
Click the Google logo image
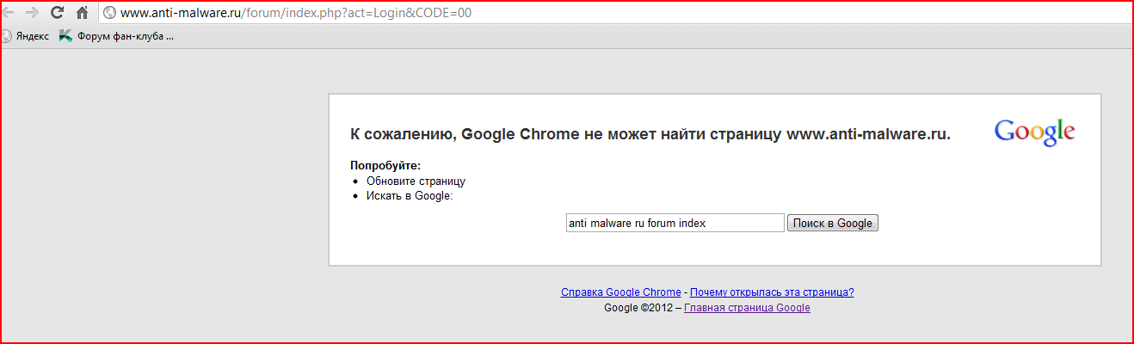(1034, 133)
